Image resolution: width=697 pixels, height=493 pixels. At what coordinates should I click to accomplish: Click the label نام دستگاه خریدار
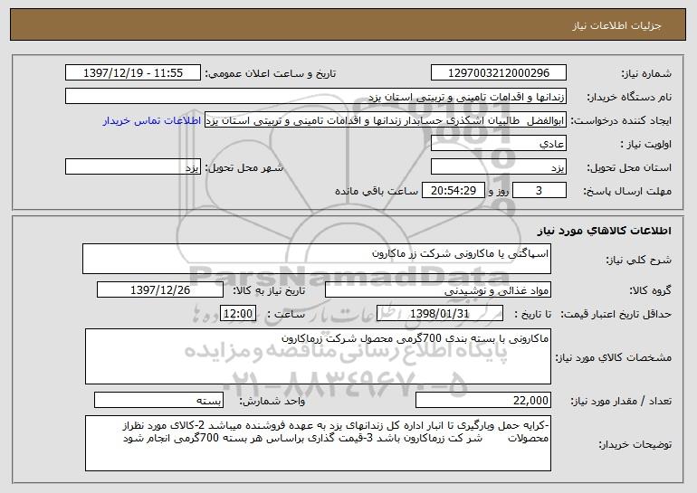coord(629,98)
